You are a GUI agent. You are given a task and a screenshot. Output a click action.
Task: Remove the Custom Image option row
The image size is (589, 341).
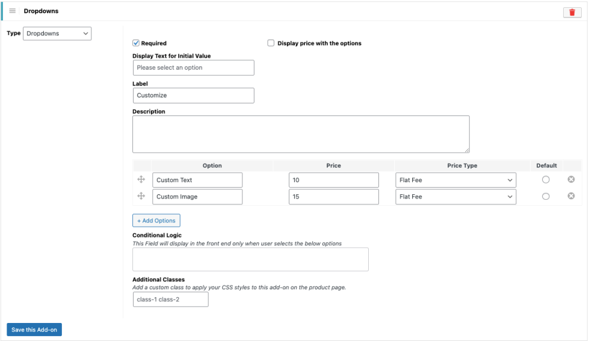(571, 196)
